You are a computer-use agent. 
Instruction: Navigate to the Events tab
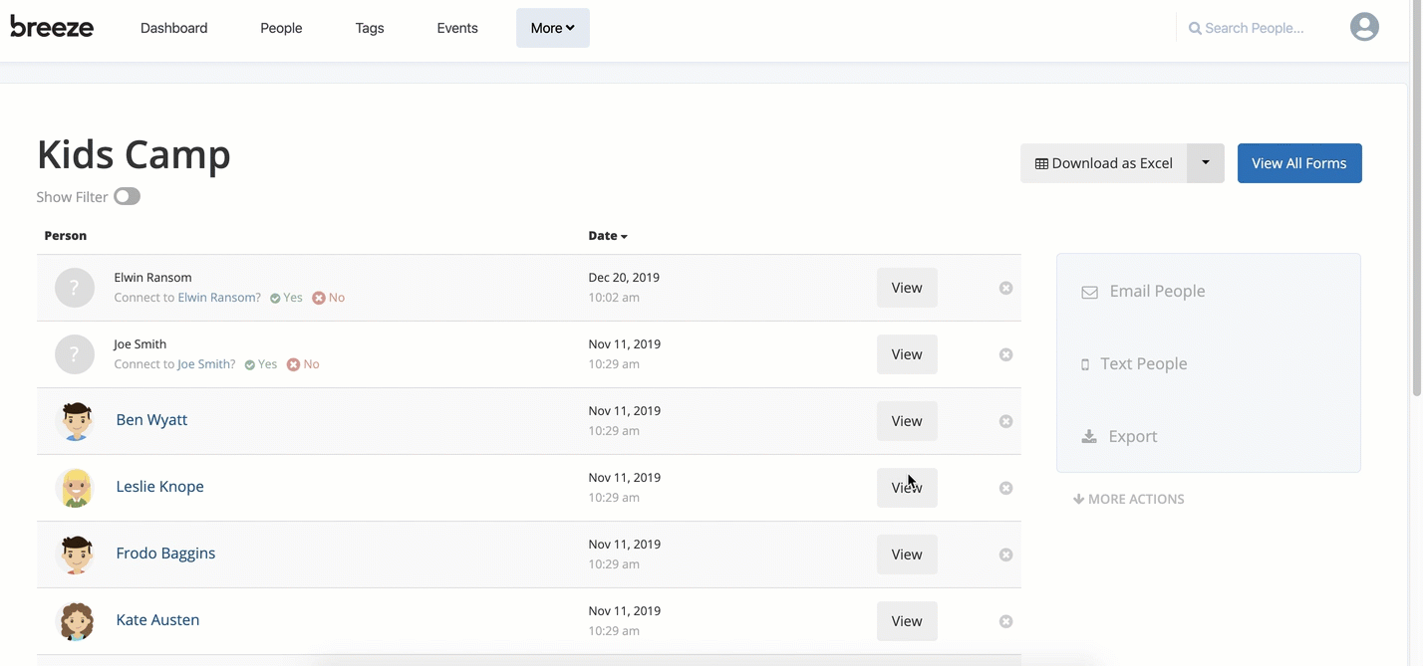click(456, 27)
